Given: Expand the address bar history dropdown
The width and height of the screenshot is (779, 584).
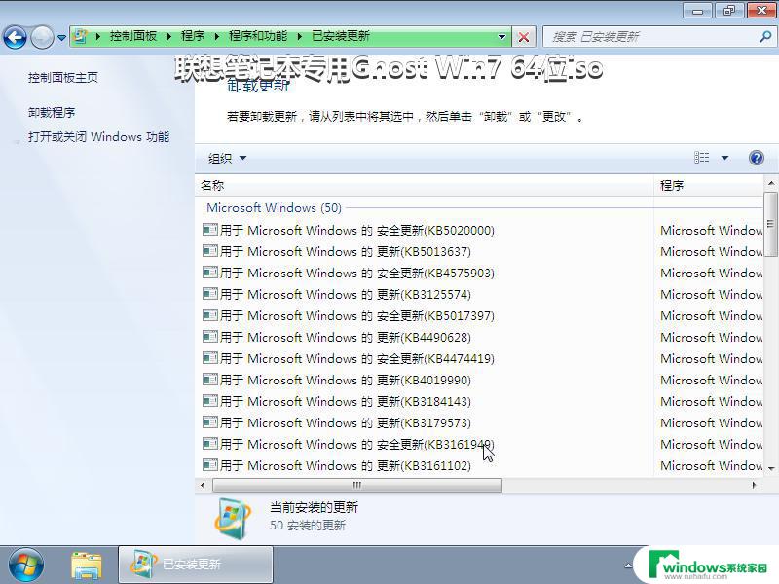Looking at the screenshot, I should coord(502,37).
